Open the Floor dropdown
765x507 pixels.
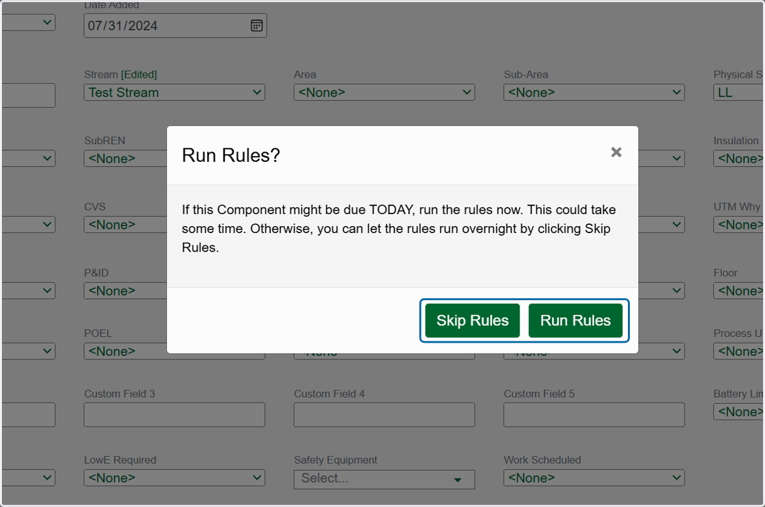pos(739,291)
